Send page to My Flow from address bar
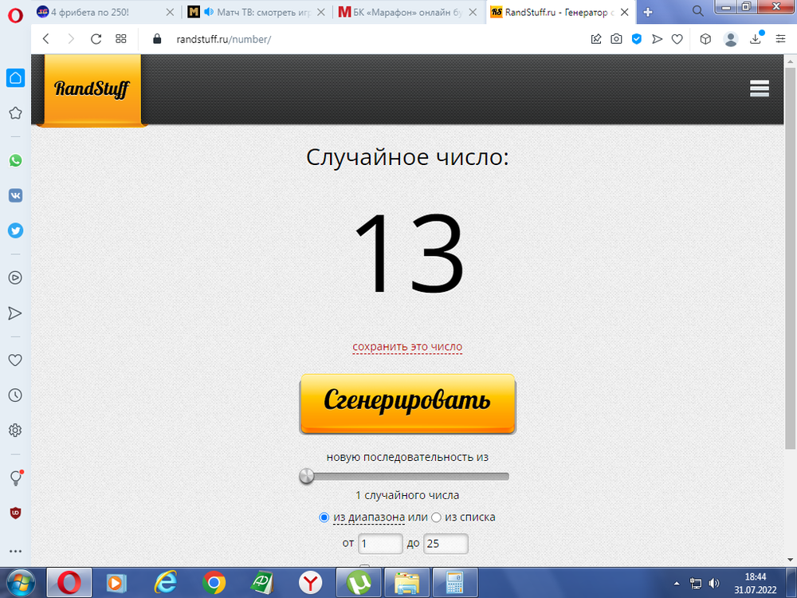Viewport: 797px width, 598px height. [x=657, y=39]
